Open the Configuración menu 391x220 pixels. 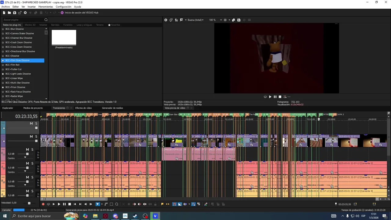(64, 7)
